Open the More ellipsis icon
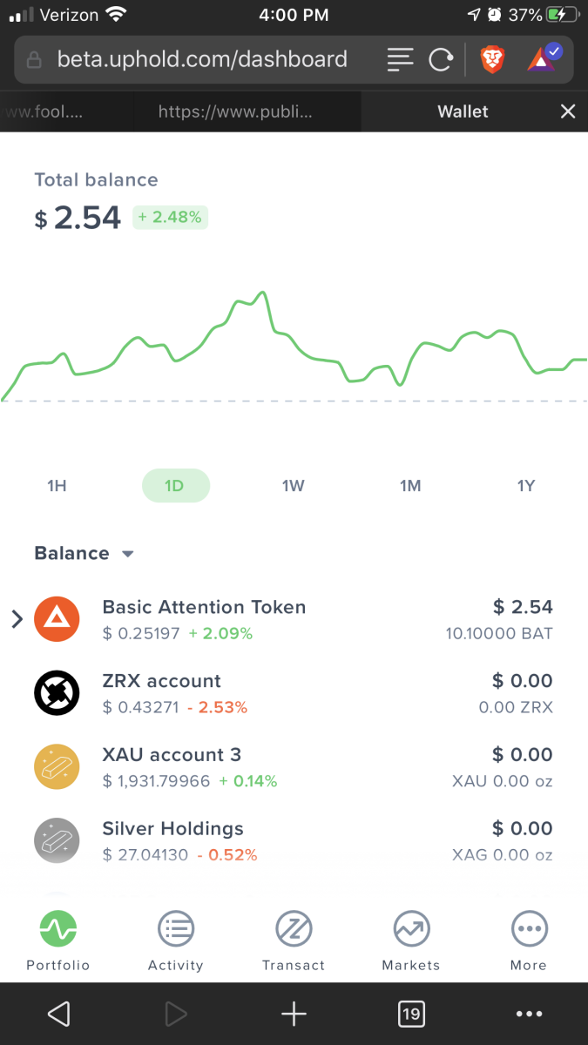 [529, 927]
